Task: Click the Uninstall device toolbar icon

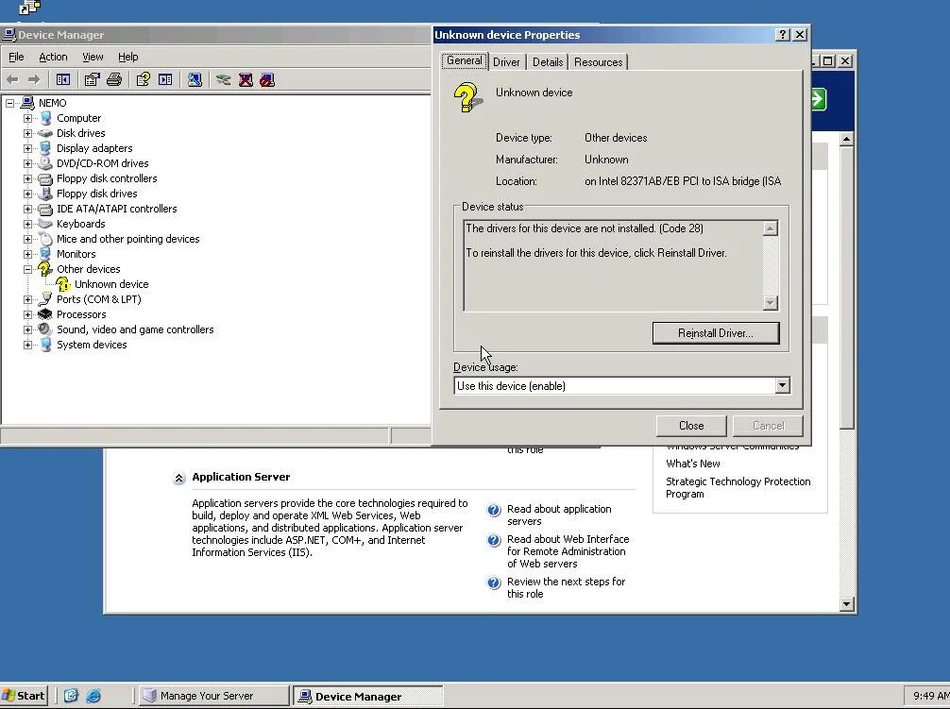Action: (246, 79)
